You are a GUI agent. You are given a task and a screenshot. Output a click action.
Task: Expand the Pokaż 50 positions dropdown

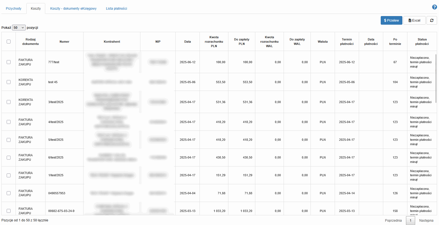19,28
